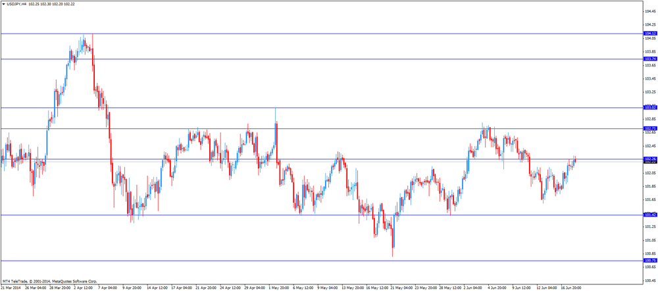Viewport: 658px width, 291px height.
Task: Click the 21 May 04:00 time axis label
Action: point(400,288)
